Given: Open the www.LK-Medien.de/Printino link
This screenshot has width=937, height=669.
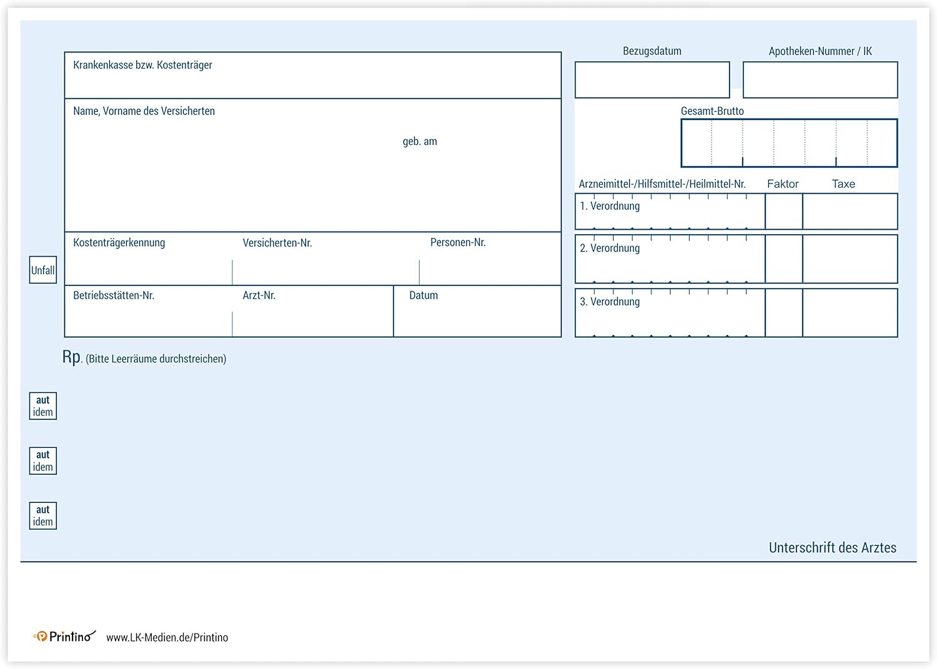Looking at the screenshot, I should click(167, 637).
